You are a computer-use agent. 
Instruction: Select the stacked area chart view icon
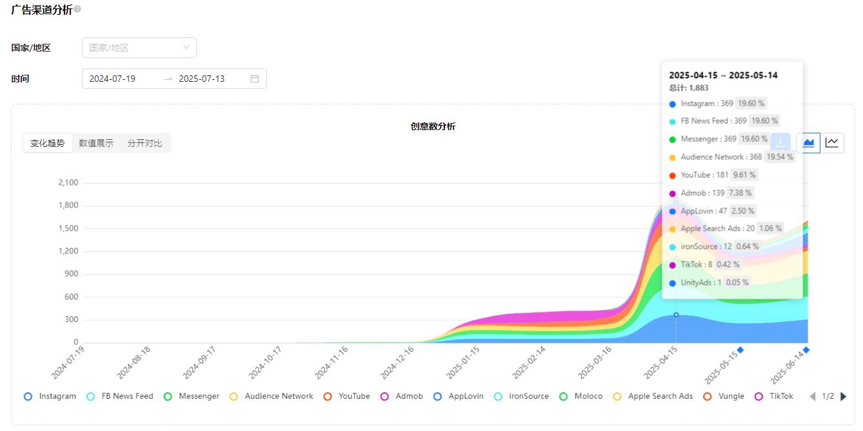tap(808, 143)
